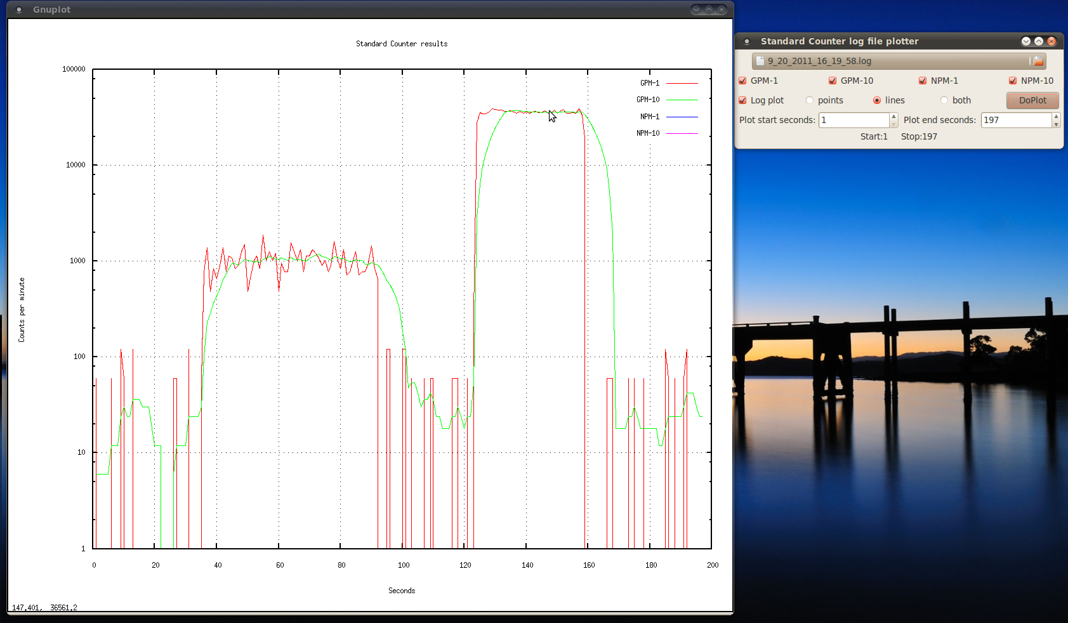Decrease Plot start seconds with down arrow
This screenshot has height=623, width=1068.
pyautogui.click(x=893, y=124)
